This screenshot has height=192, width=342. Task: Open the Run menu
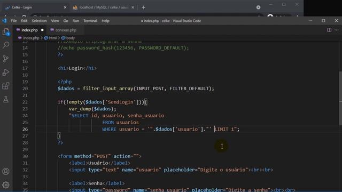[x=76, y=21]
